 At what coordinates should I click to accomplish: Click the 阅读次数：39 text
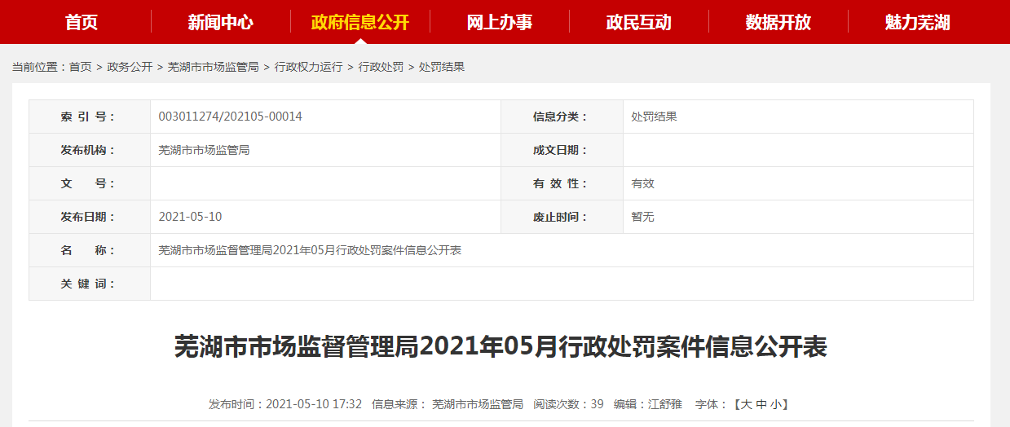[569, 404]
